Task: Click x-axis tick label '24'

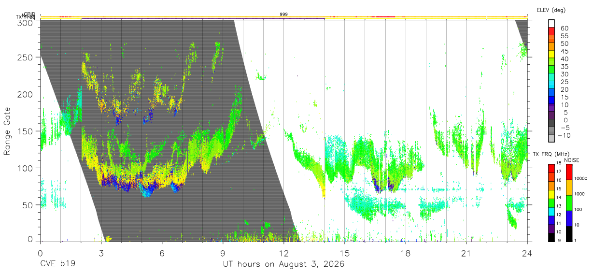Action: 527,253
